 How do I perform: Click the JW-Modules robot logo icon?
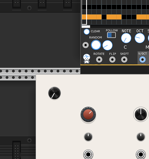pos(87,59)
